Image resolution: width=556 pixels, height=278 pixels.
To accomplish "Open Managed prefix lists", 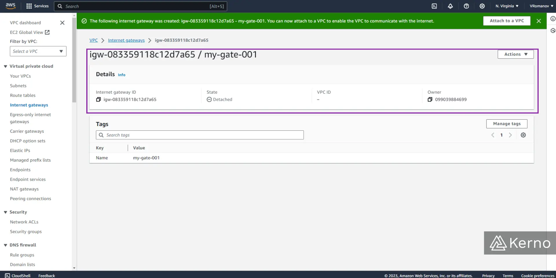I will tap(30, 160).
